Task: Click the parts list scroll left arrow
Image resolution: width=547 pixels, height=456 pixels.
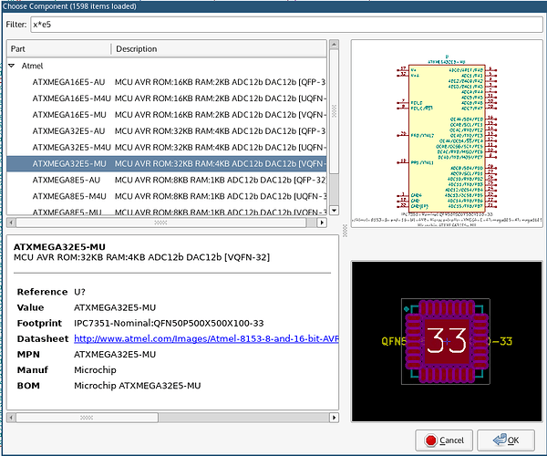Action: [11, 223]
